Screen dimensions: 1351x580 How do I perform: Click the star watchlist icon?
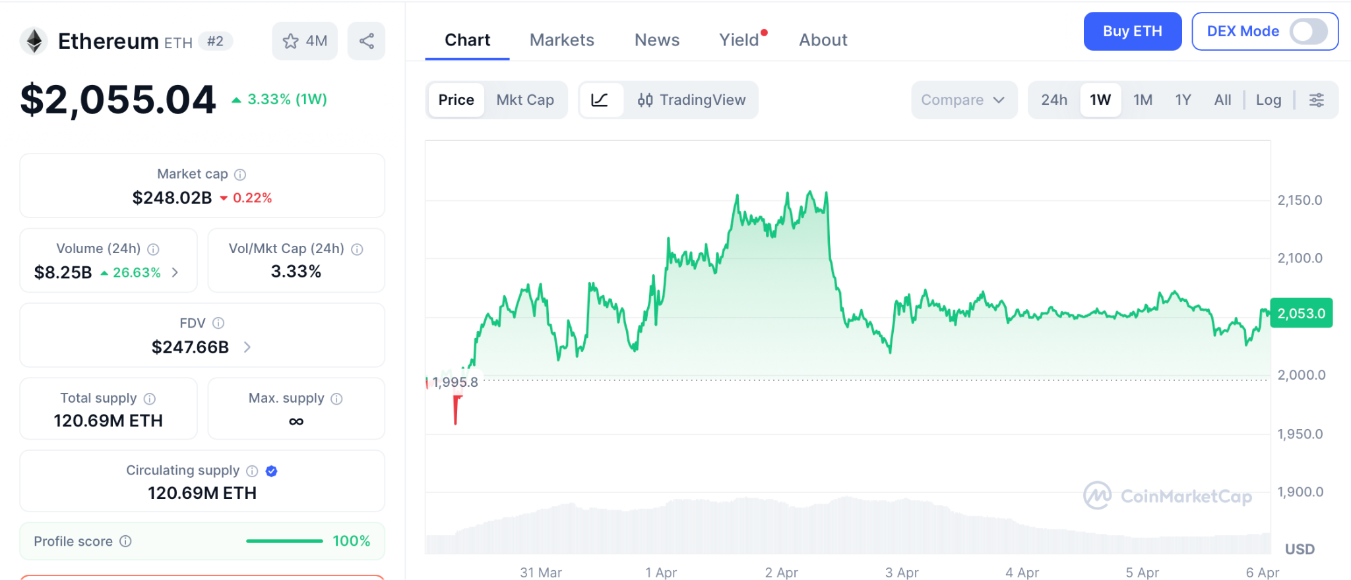291,42
